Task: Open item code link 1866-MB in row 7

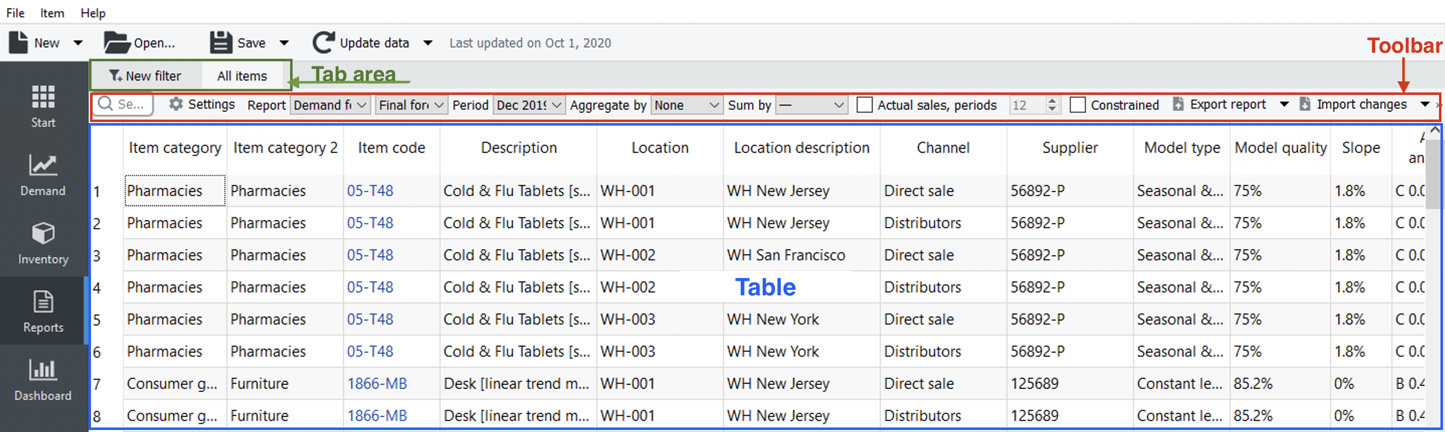Action: point(377,384)
